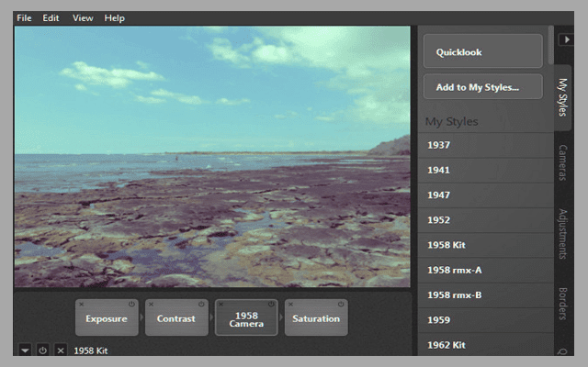Toggle power on the Exposure block

tap(133, 305)
